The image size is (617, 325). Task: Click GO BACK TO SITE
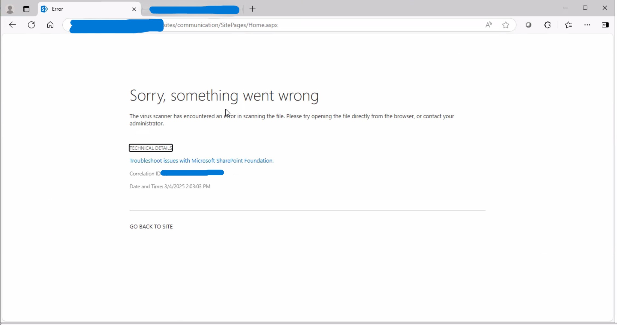coord(151,227)
